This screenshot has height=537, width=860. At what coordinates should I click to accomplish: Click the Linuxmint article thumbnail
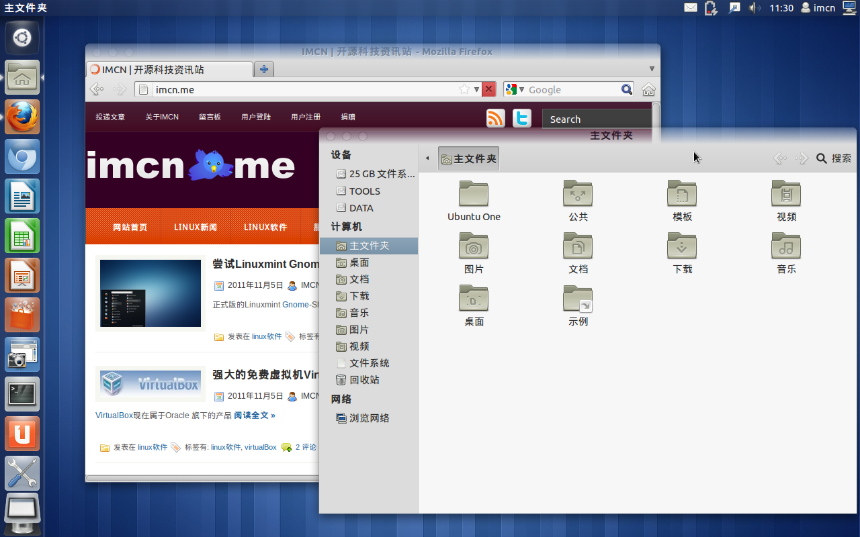tap(150, 293)
